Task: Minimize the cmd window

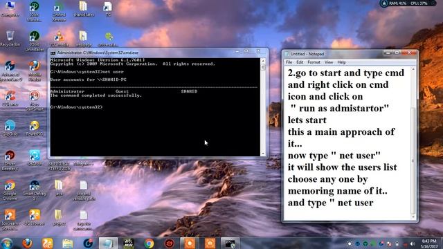Action: [x=237, y=51]
